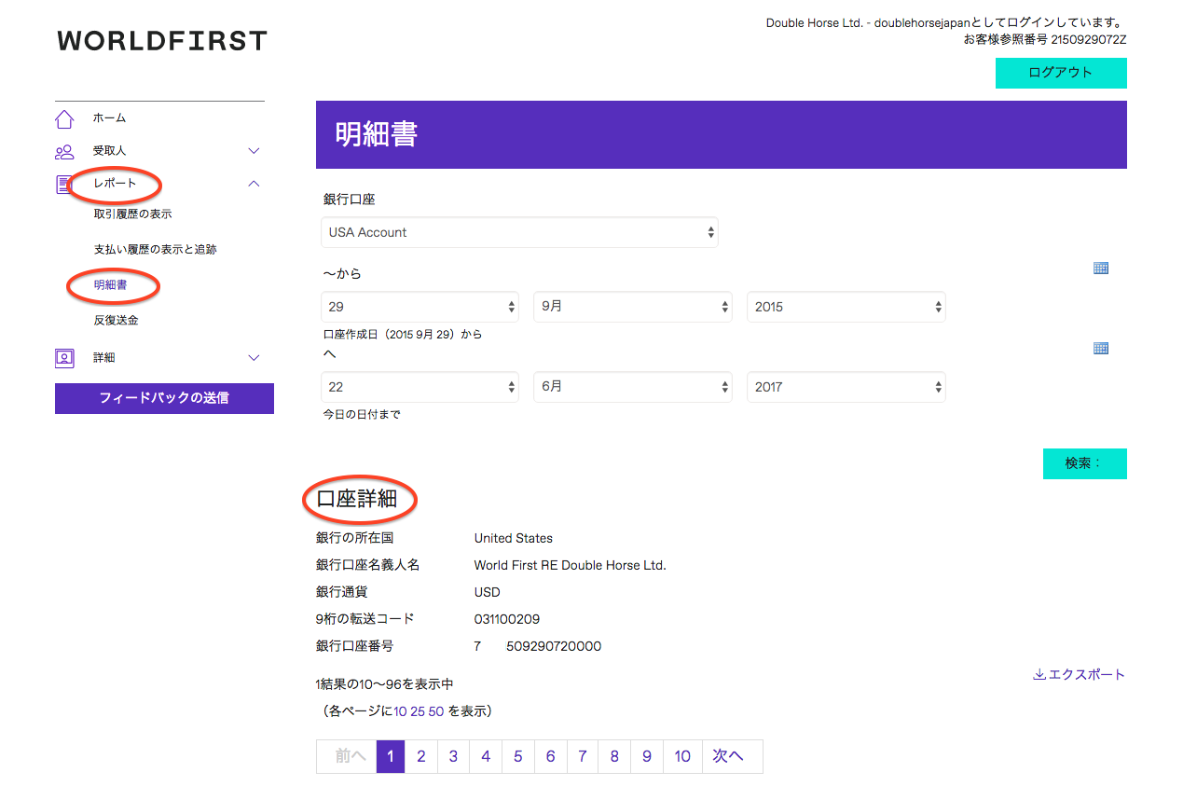Viewport: 1197px width, 786px height.
Task: Click the WORLDFIRST logo
Action: (x=162, y=41)
